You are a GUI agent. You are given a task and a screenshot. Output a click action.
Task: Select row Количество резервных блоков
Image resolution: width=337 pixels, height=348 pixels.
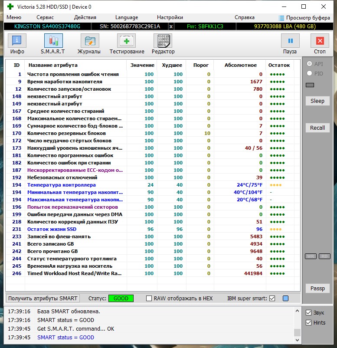click(x=153, y=133)
